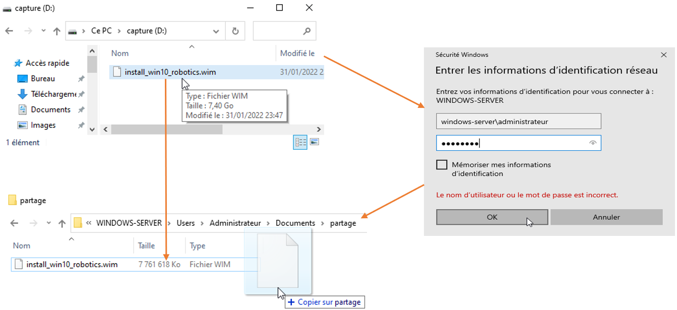677x310 pixels.
Task: Click OK in credentials dialog
Action: (x=492, y=217)
